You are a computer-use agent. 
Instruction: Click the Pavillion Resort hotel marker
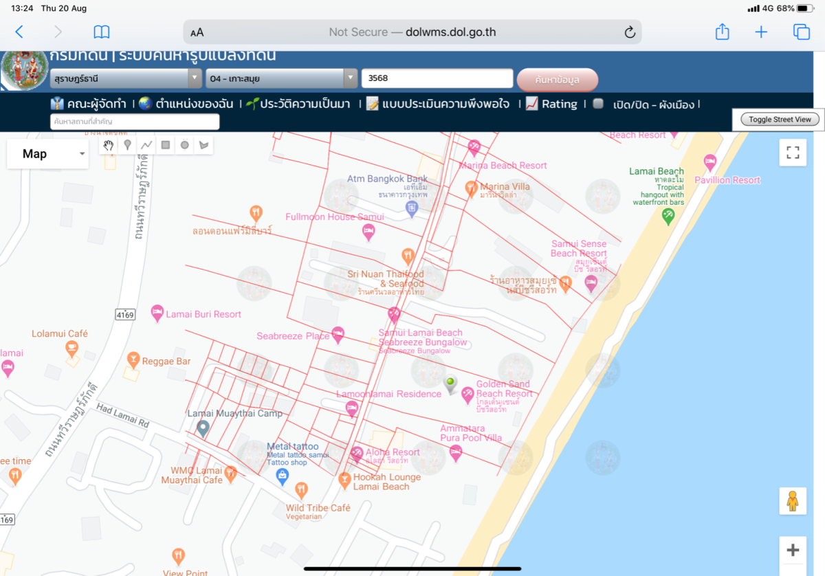click(x=710, y=164)
